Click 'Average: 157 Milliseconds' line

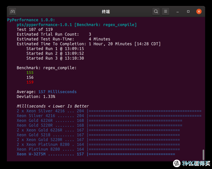tap(47, 92)
